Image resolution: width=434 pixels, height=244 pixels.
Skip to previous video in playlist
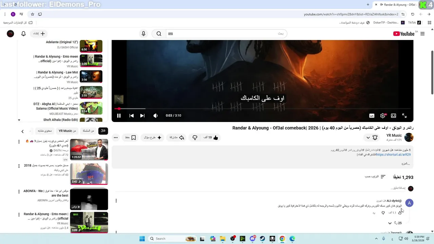132,116
